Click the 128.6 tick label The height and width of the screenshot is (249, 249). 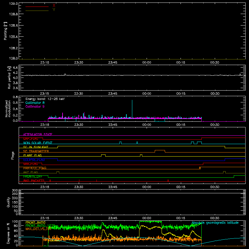pyautogui.click(x=13, y=26)
